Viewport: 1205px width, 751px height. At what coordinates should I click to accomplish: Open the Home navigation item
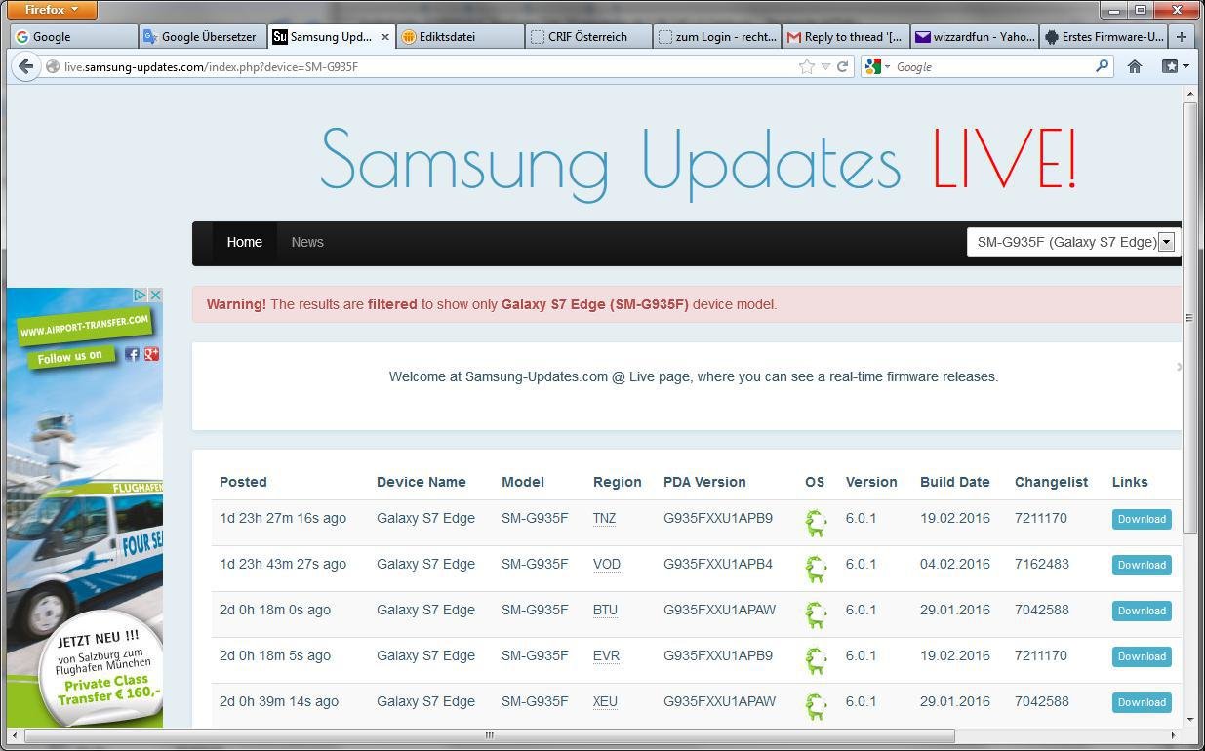click(x=244, y=242)
